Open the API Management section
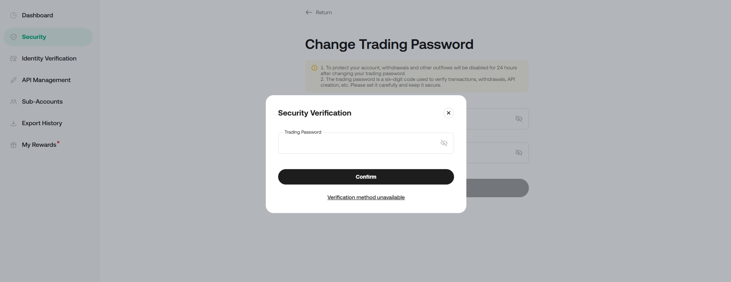This screenshot has width=731, height=282. click(46, 80)
